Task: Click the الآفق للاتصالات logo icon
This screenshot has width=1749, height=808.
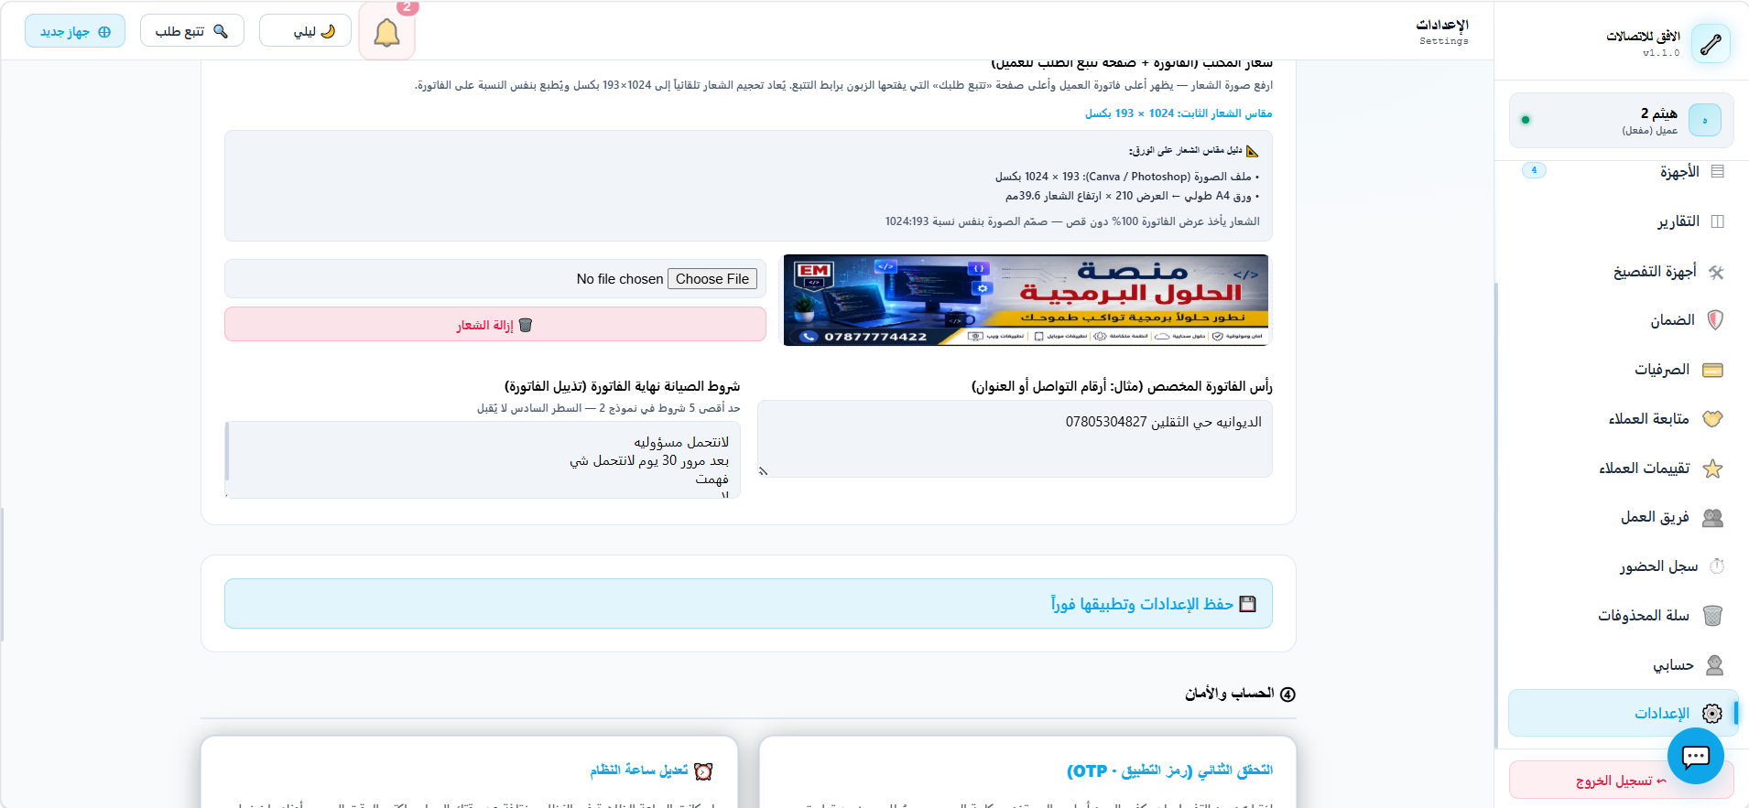Action: 1711,44
